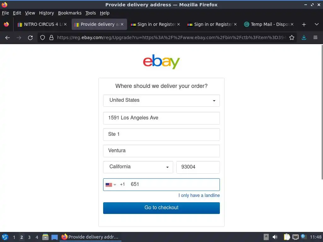Click the Go to checkout button
Image resolution: width=323 pixels, height=242 pixels.
161,208
